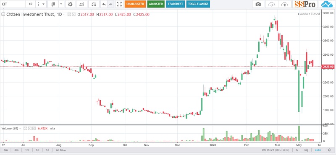Select the 6m time range
336x155 pixels.
5,150
